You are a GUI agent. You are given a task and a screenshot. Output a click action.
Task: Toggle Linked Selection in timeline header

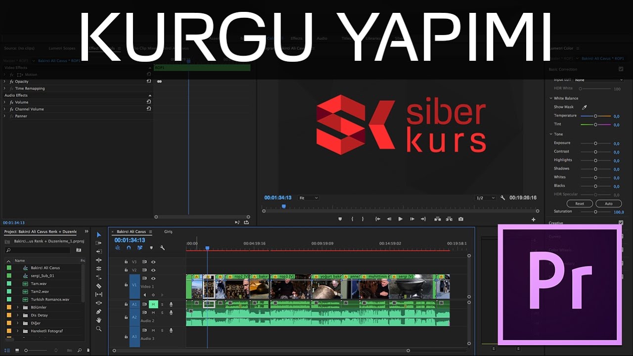pyautogui.click(x=140, y=248)
